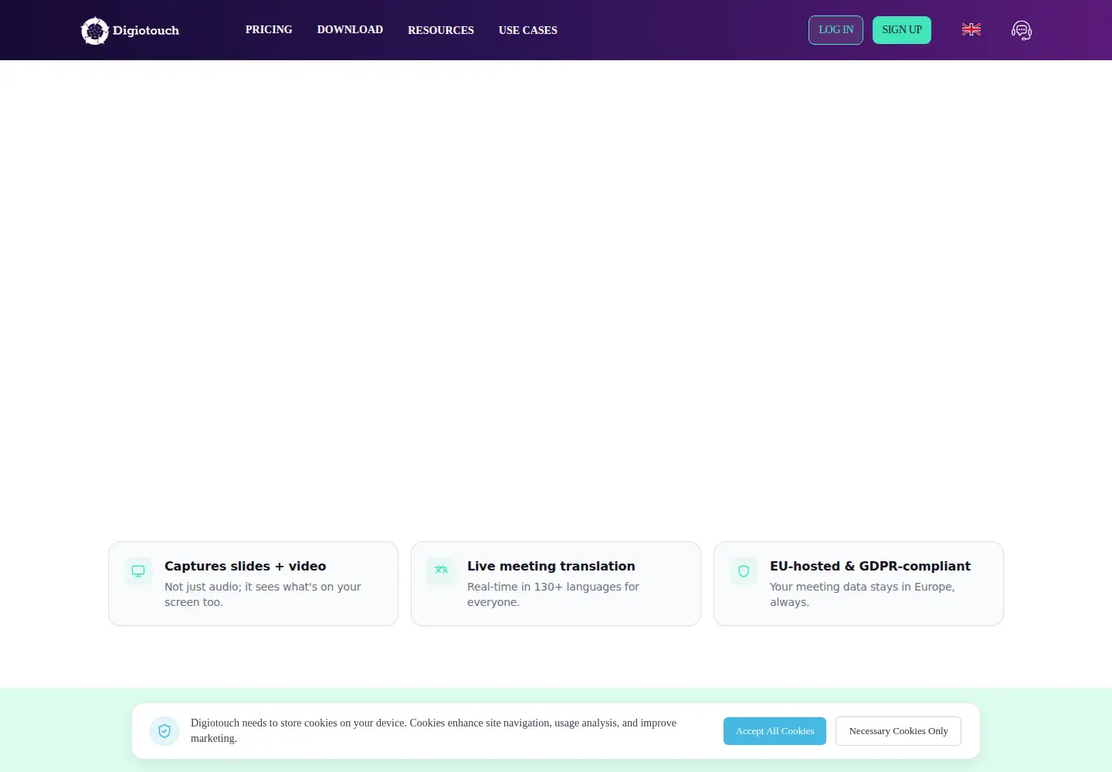Click the cookie banner shield check icon
The height and width of the screenshot is (772, 1112).
point(164,731)
